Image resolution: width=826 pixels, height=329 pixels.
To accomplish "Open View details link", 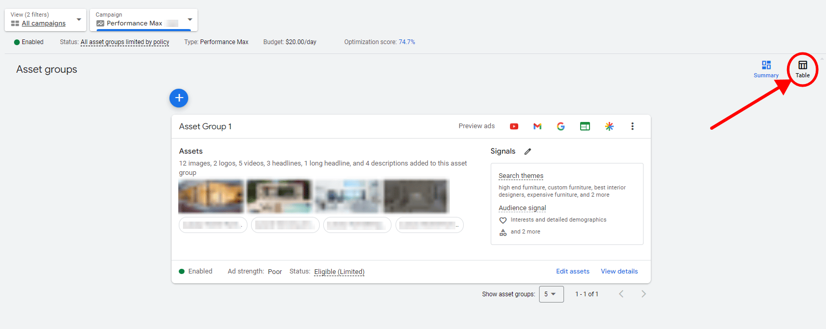I will [619, 271].
